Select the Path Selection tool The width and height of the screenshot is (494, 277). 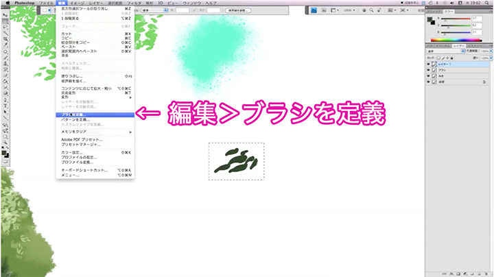click(5, 112)
